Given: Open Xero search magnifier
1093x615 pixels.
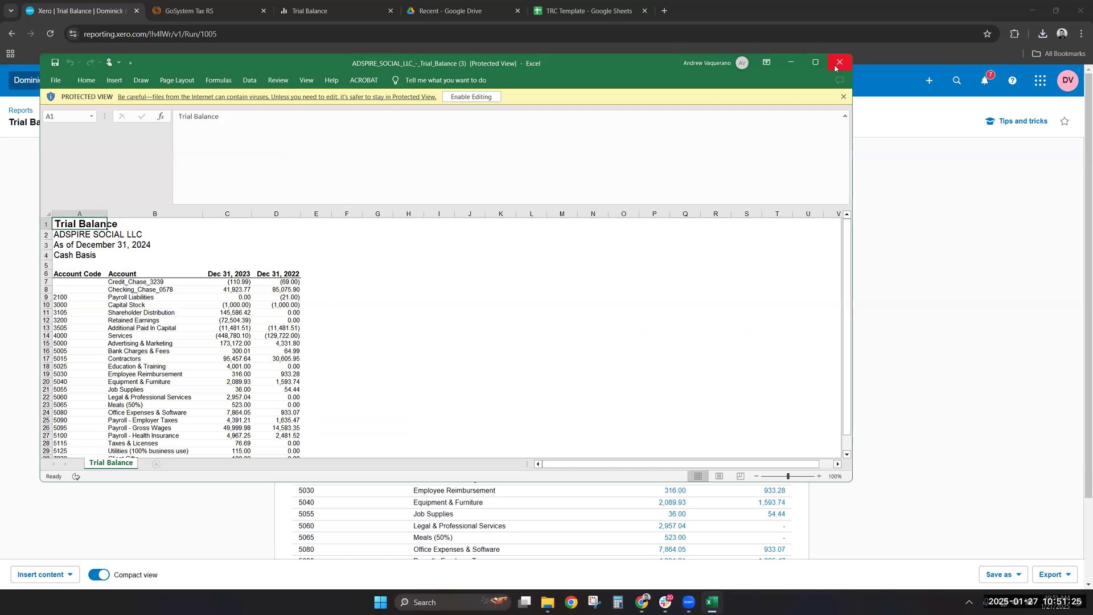Looking at the screenshot, I should 956,80.
